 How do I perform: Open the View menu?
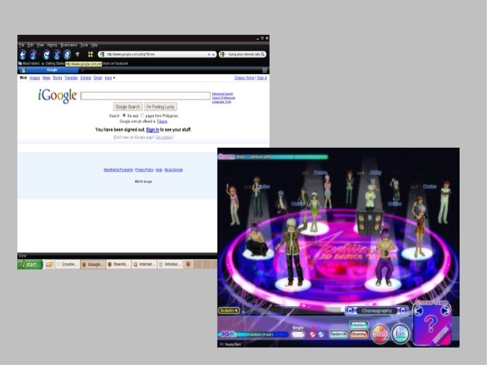(x=40, y=45)
